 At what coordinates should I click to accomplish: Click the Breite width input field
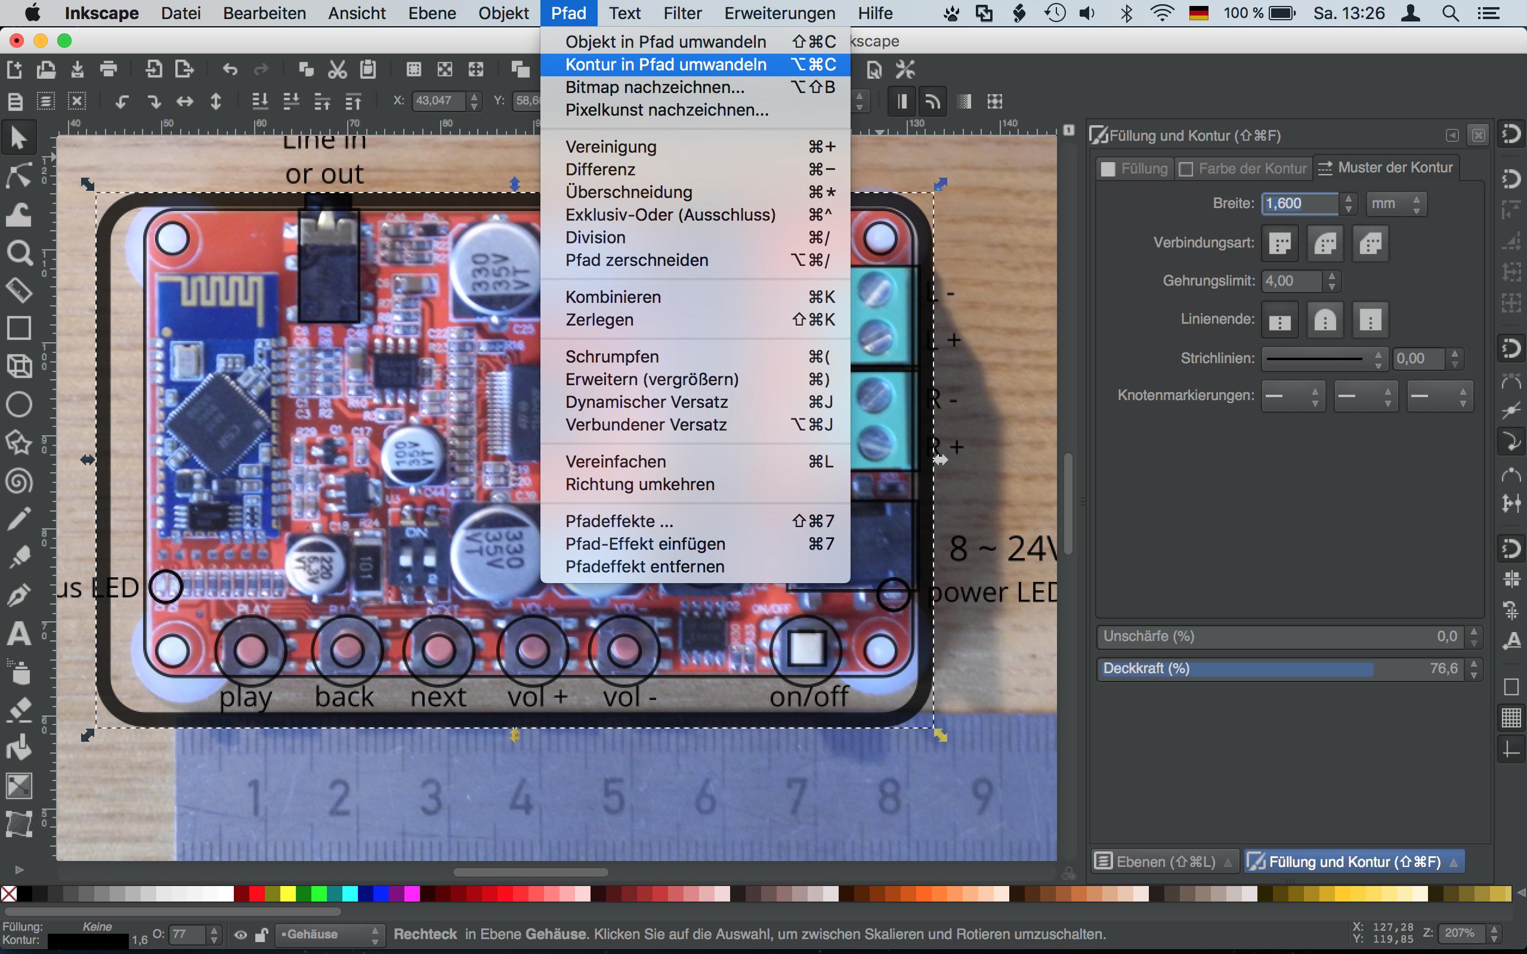1299,204
